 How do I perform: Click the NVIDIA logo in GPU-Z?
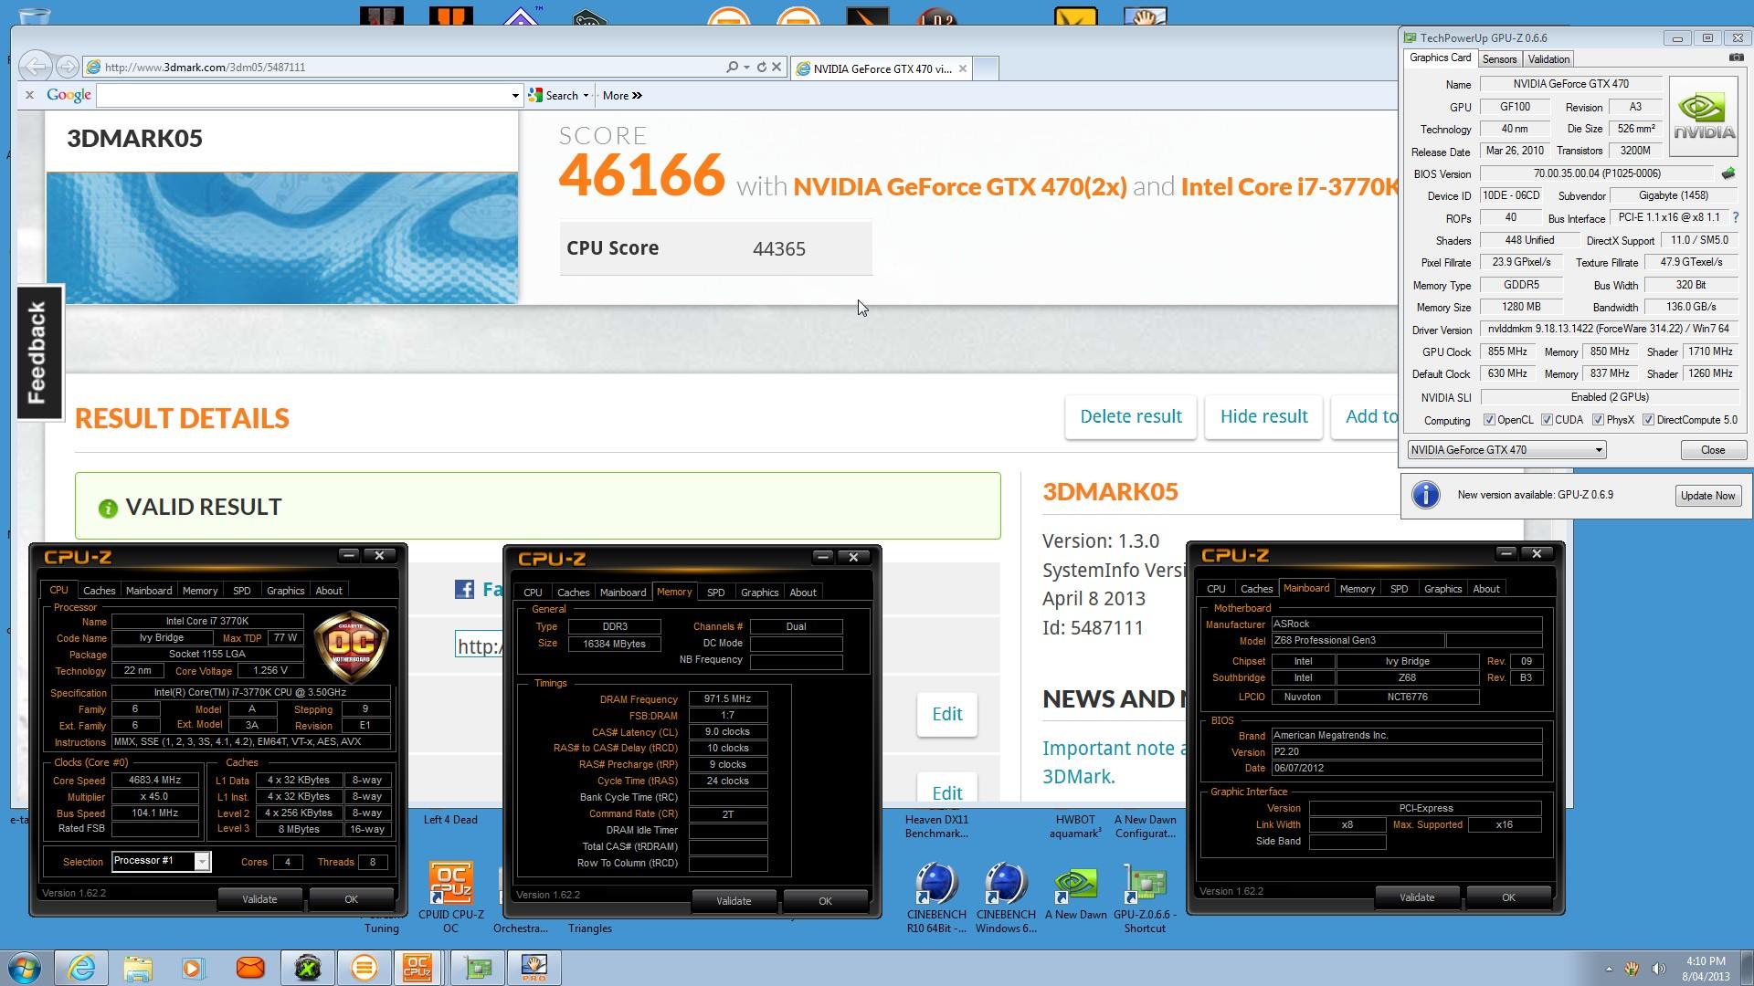(x=1704, y=118)
